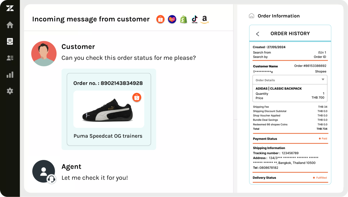This screenshot has height=197, width=348.
Task: Click the Shipping Discount Subtotal row
Action: coord(290,111)
